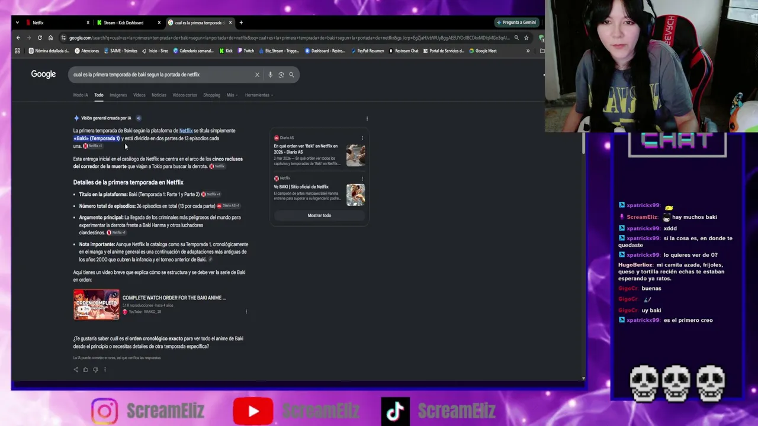Open the Netflix Baki result thumbnail image
This screenshot has width=758, height=426.
click(x=356, y=195)
